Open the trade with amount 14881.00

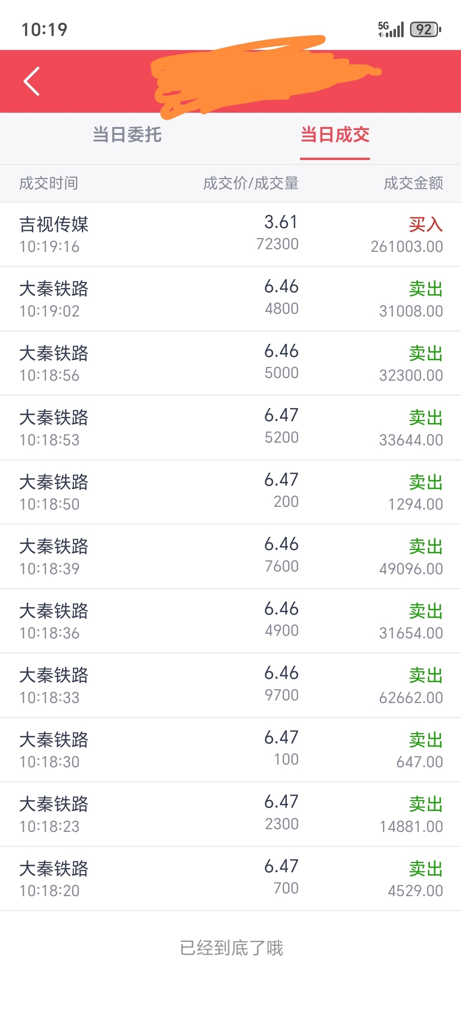[x=230, y=815]
